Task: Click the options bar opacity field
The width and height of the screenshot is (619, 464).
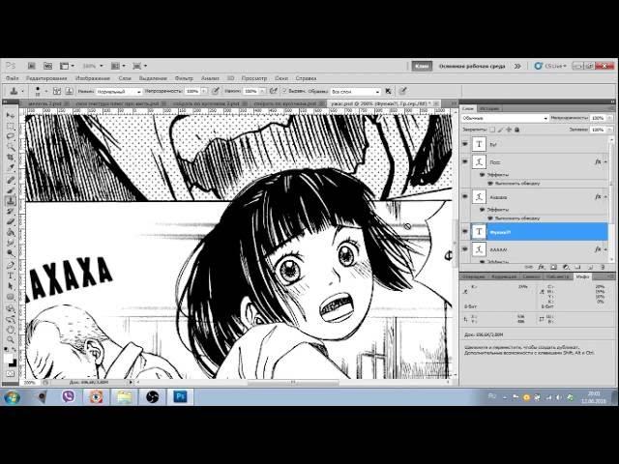Action: click(192, 91)
